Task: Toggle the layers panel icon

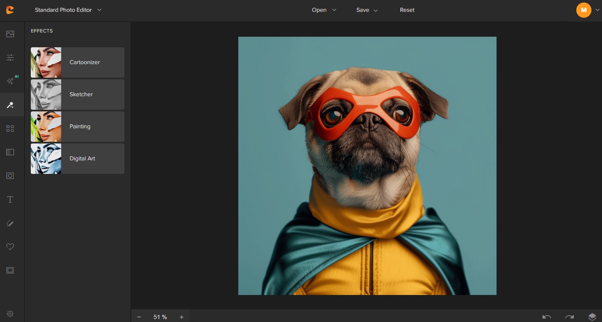Action: (x=592, y=317)
